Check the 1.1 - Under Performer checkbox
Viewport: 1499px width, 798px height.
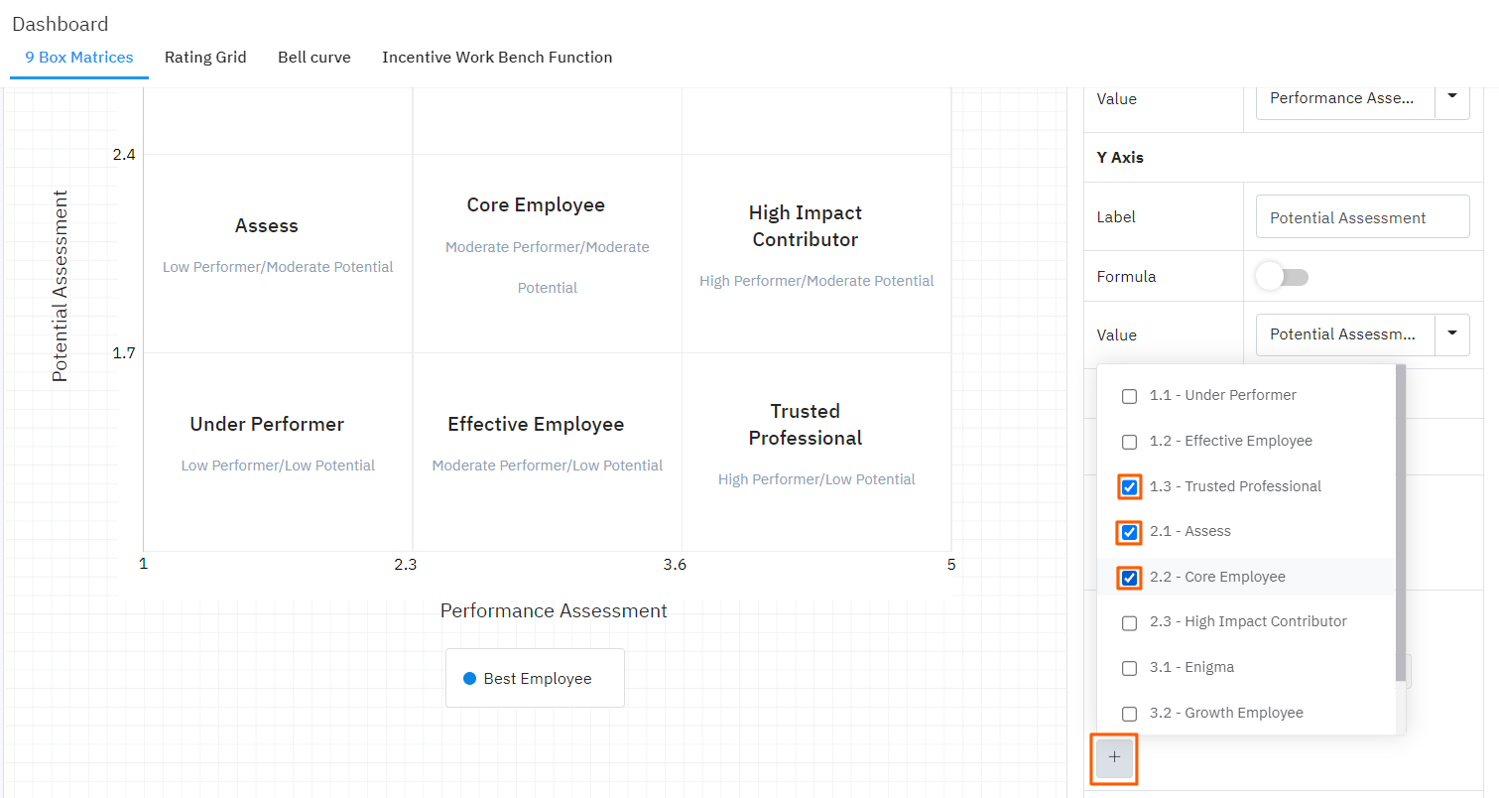1129,396
